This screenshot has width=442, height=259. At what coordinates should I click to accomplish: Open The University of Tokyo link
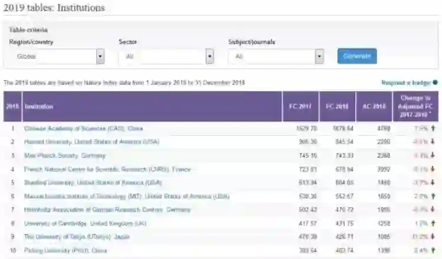pos(77,237)
